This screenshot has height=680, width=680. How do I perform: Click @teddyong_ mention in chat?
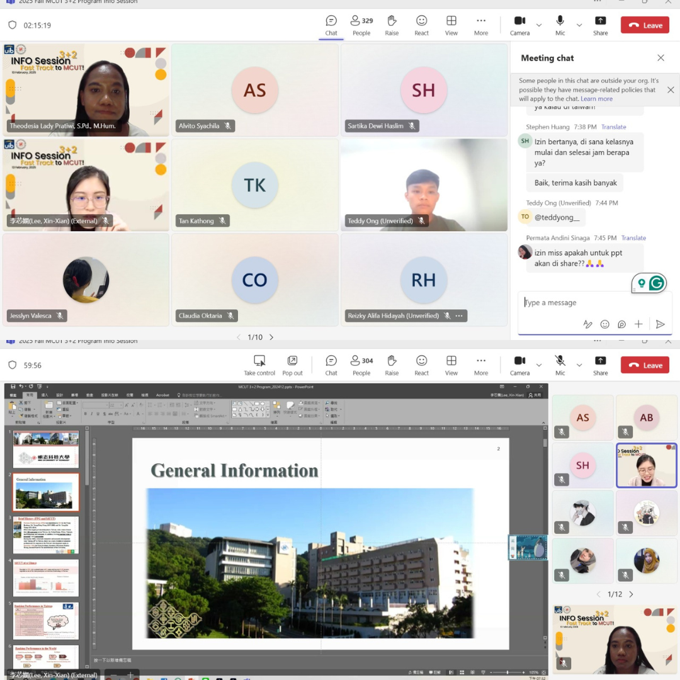557,217
